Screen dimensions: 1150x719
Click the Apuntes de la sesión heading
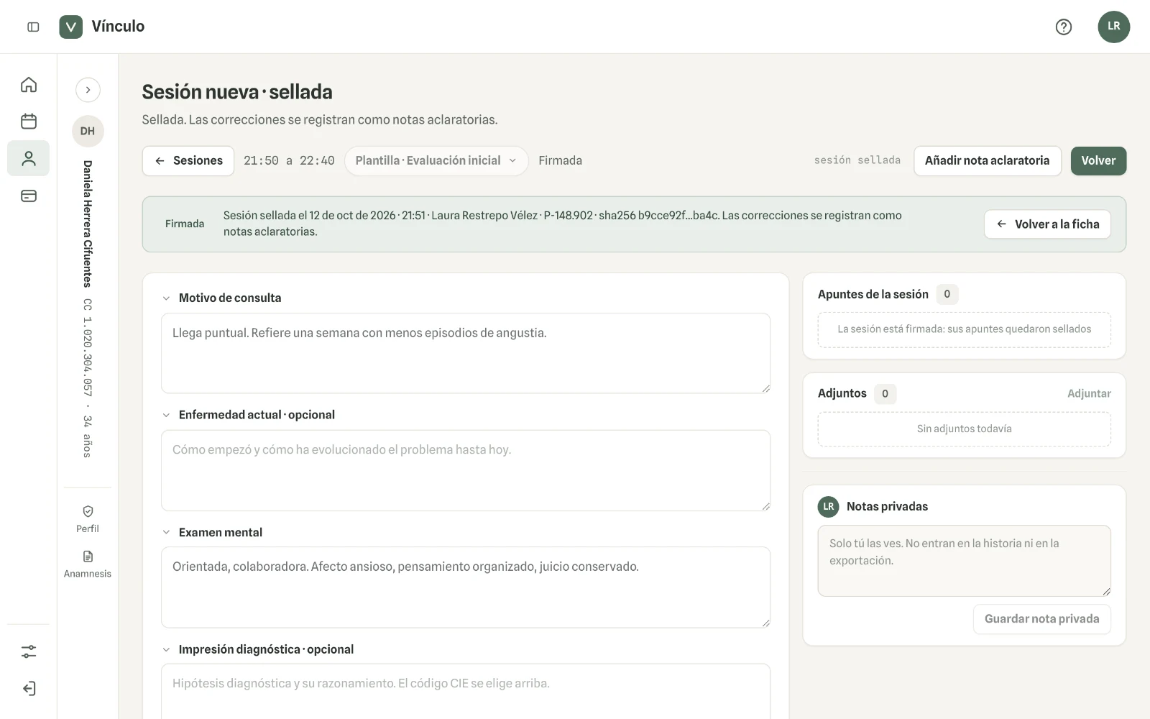873,294
